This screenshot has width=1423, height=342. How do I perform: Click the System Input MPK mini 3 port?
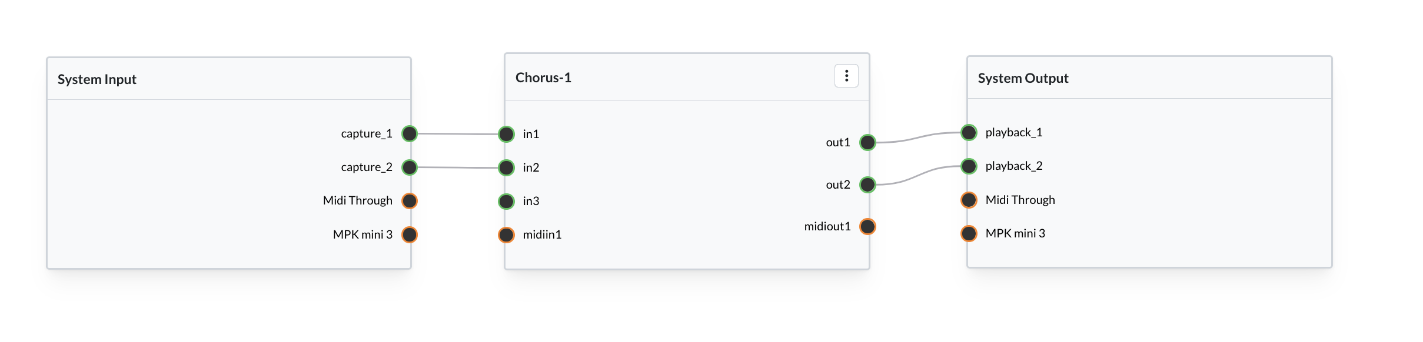pyautogui.click(x=410, y=234)
